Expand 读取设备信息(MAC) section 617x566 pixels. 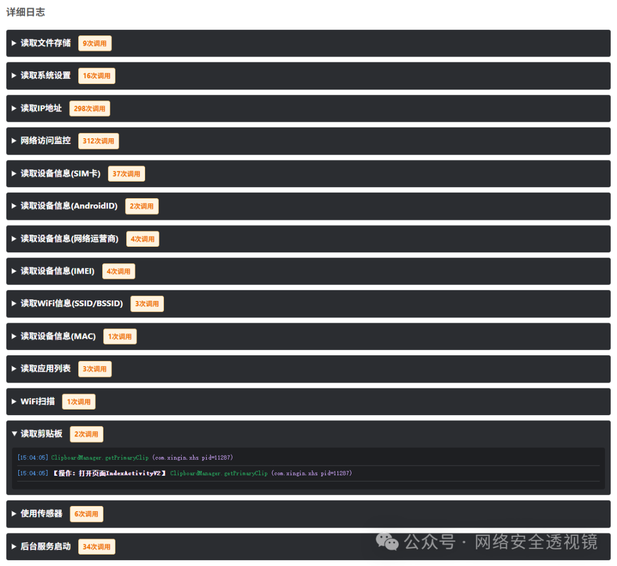tap(308, 336)
